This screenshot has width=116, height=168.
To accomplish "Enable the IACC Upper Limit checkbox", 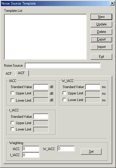I will coord(12,93).
